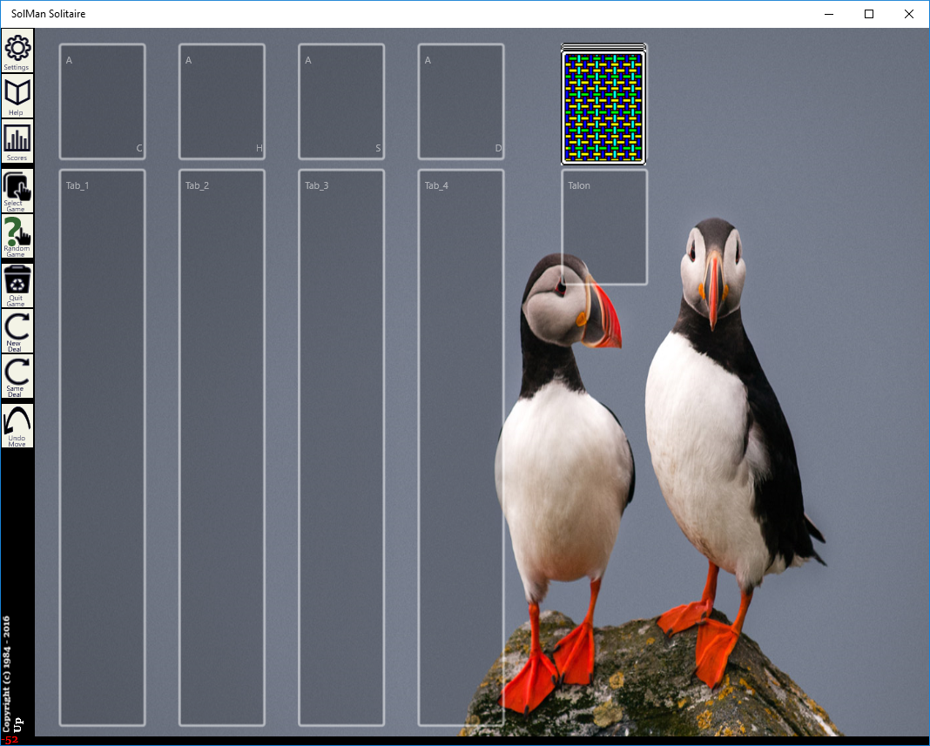
Task: Click the Tab_1 tableau column
Action: (x=102, y=447)
